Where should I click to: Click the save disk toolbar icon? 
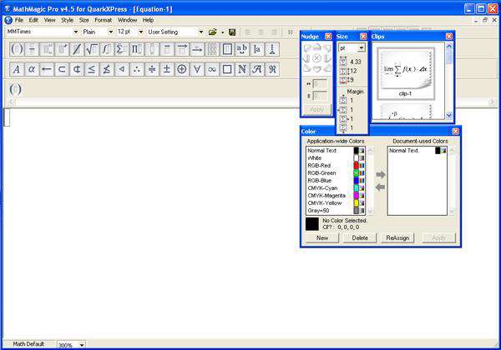[x=232, y=32]
